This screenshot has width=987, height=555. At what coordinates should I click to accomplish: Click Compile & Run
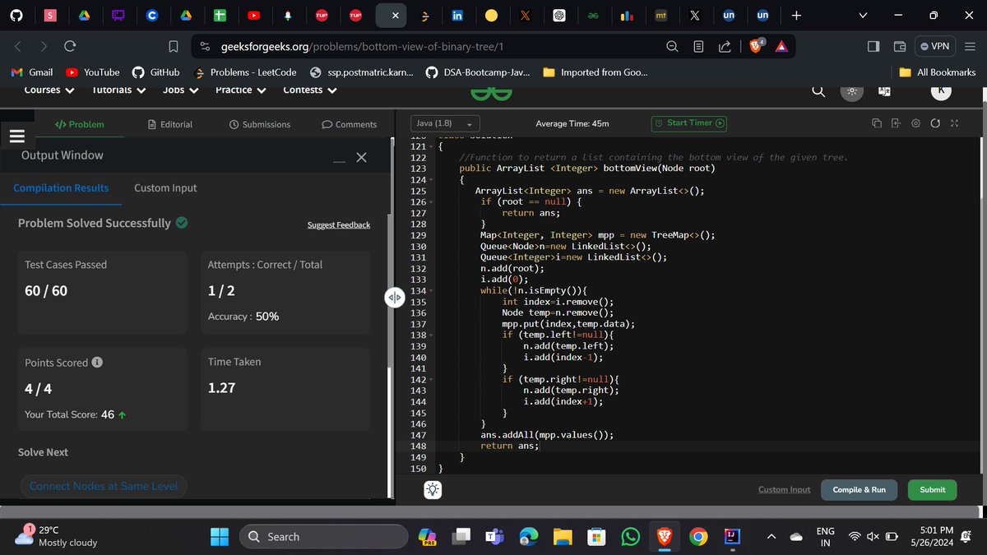pyautogui.click(x=860, y=490)
